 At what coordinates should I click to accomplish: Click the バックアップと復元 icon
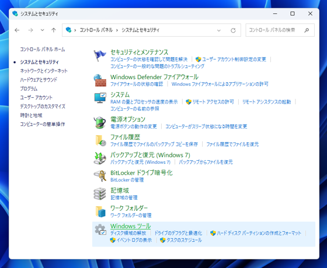100,158
